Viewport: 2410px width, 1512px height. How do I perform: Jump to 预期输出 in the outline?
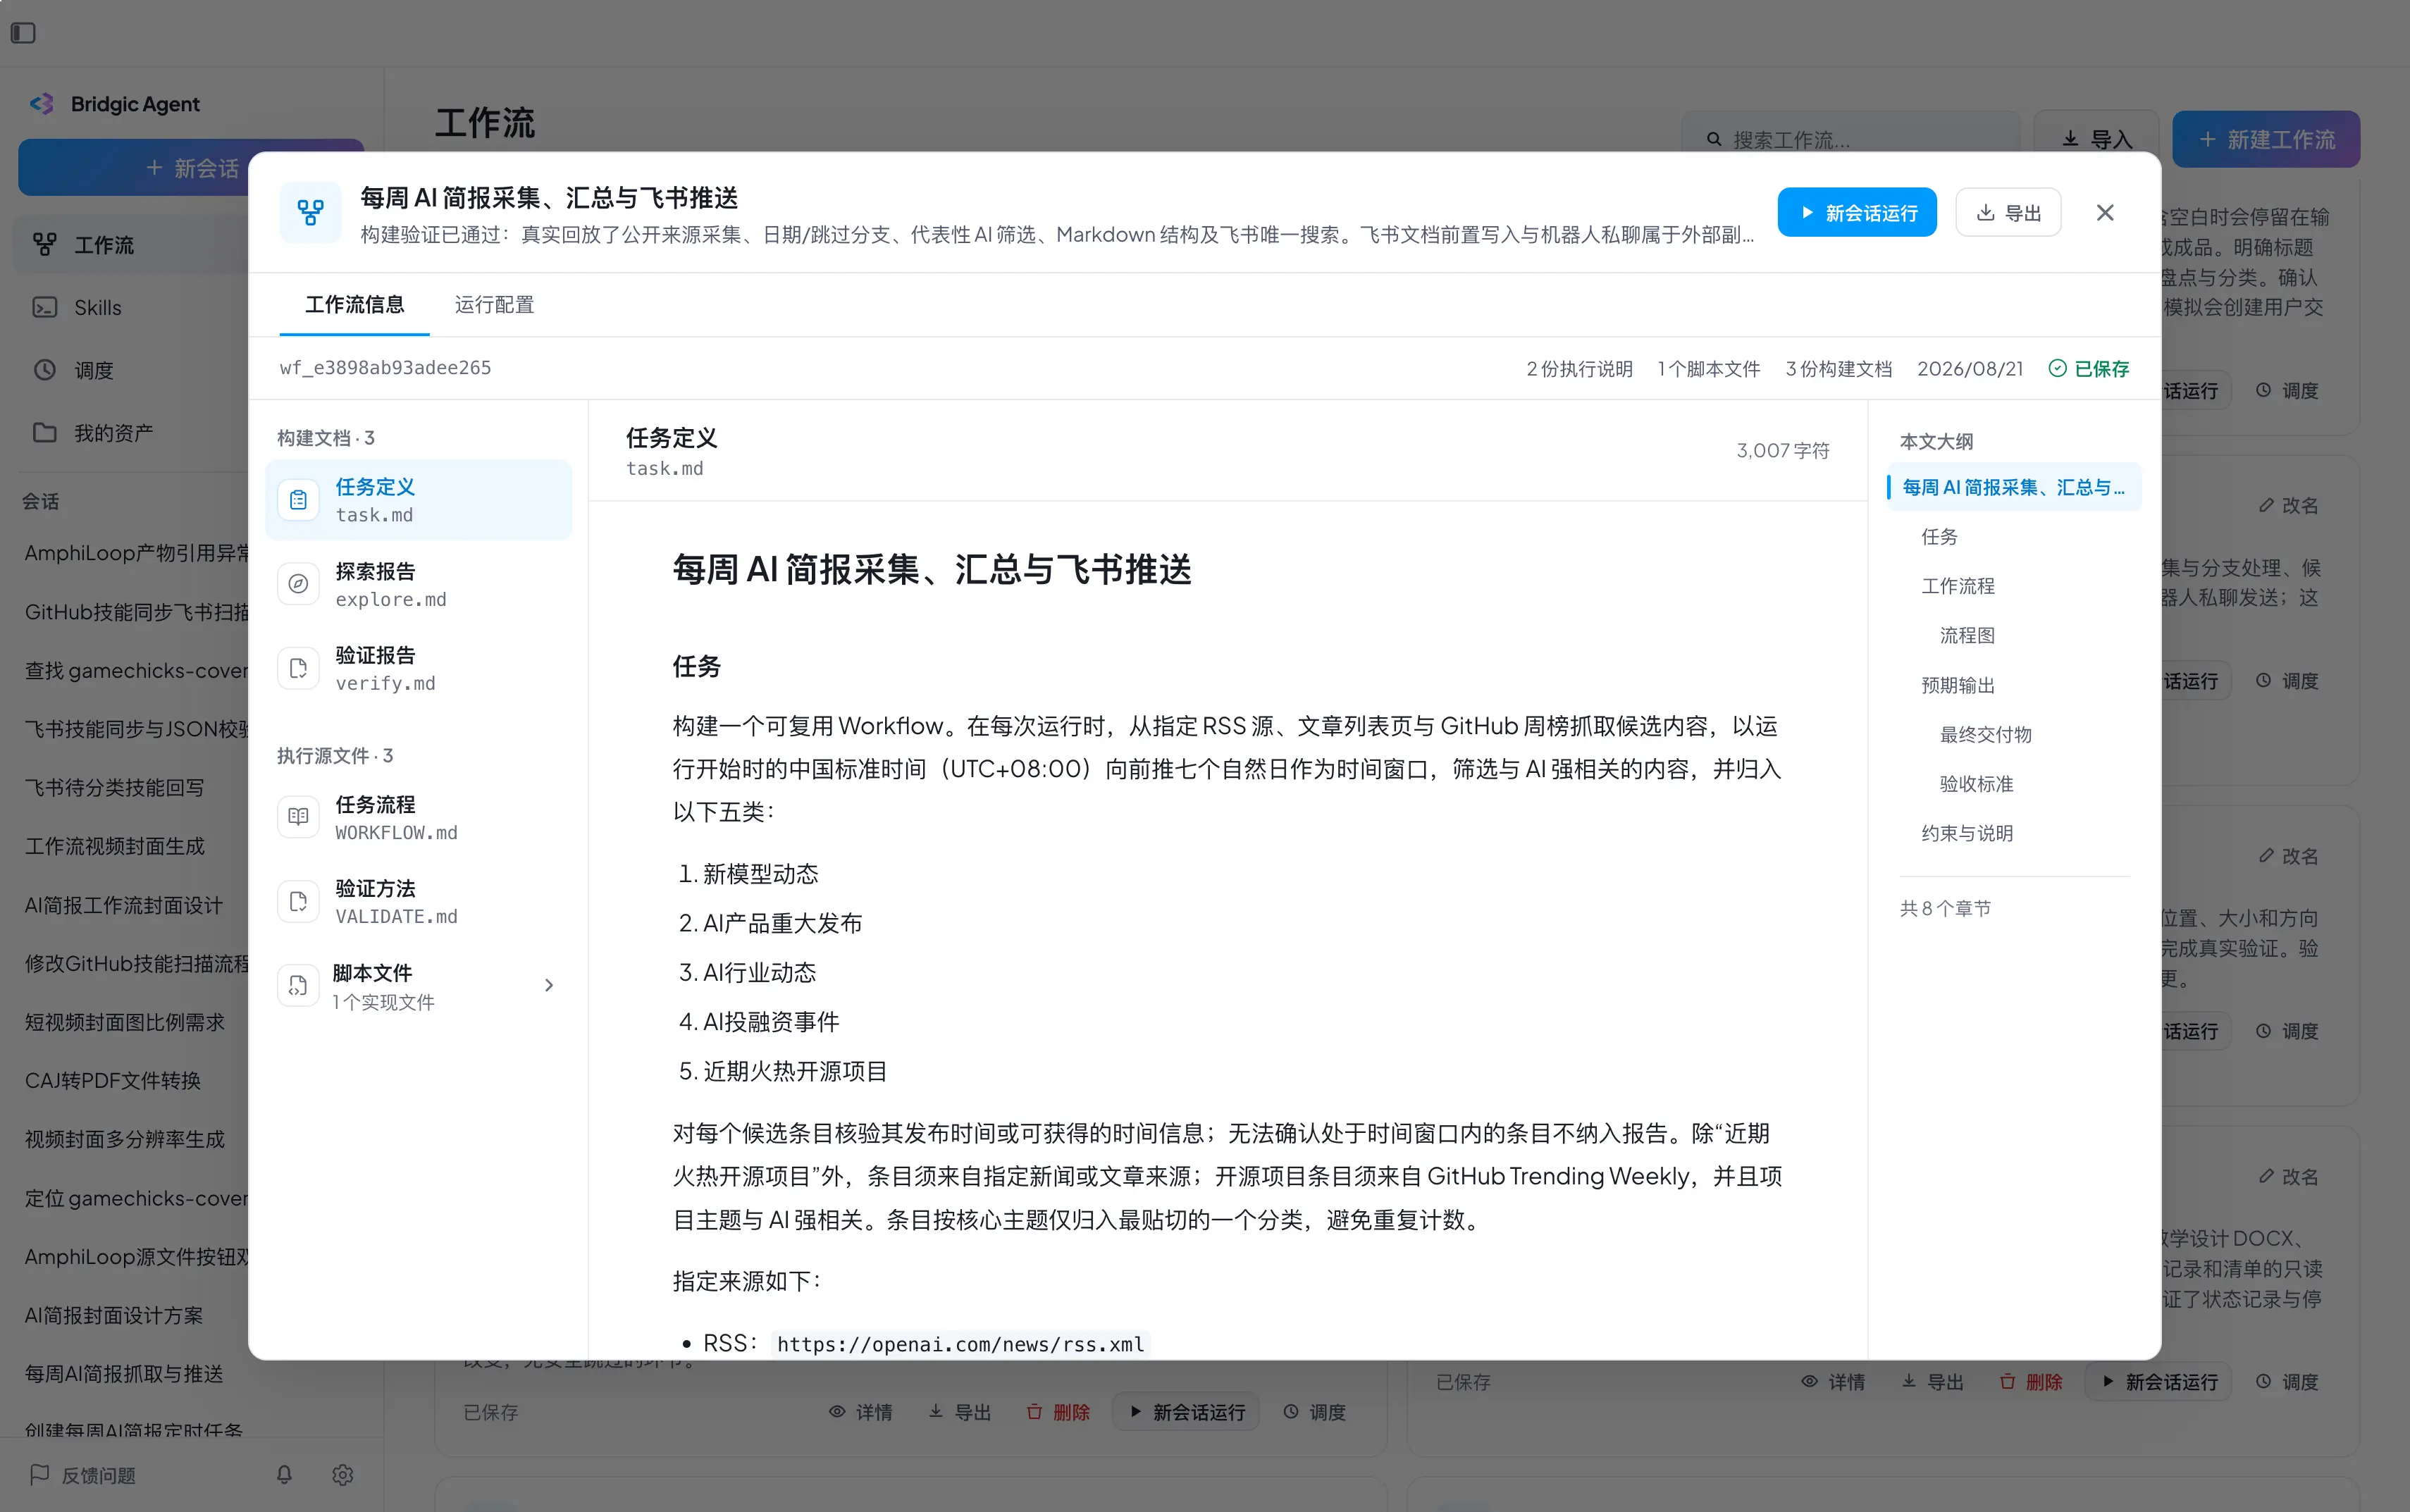pos(1957,685)
